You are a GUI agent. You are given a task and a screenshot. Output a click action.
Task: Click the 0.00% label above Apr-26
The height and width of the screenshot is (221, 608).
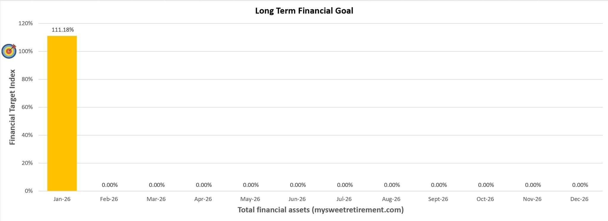(x=204, y=185)
